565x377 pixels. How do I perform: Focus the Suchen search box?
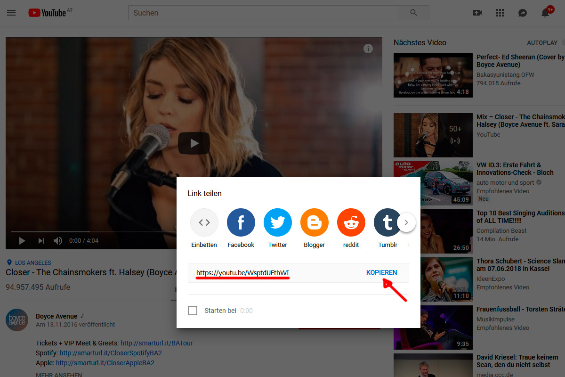264,13
